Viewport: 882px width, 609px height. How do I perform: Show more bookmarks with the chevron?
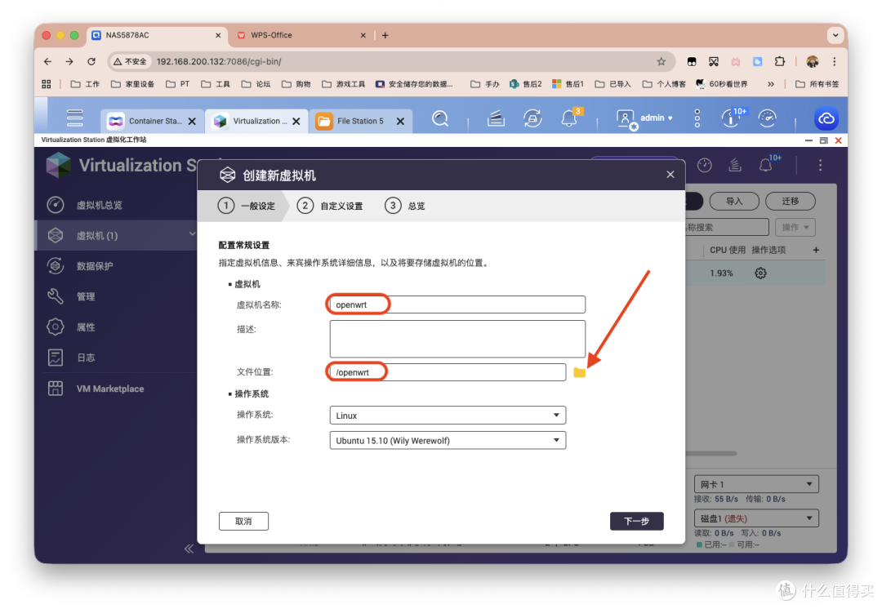771,84
